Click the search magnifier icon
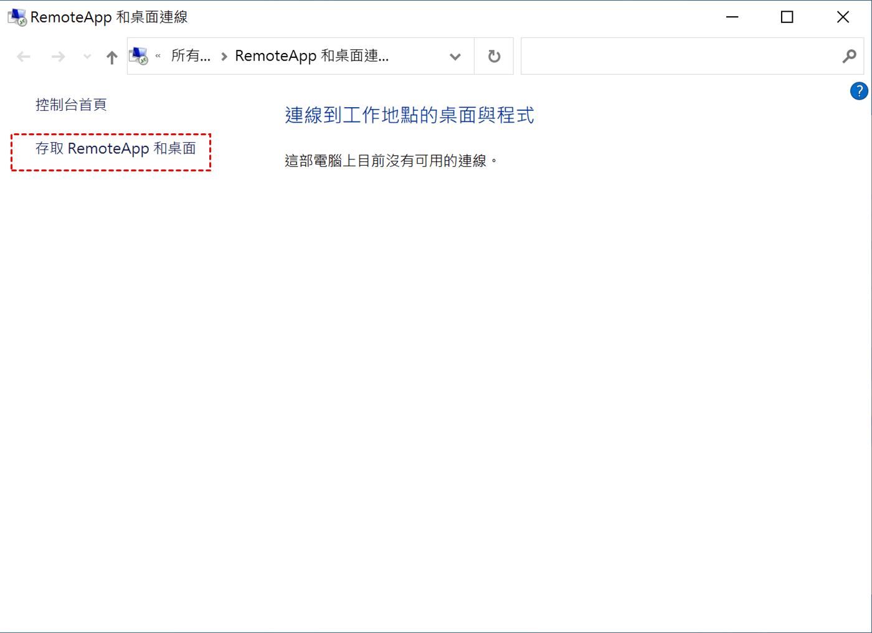 pos(849,57)
